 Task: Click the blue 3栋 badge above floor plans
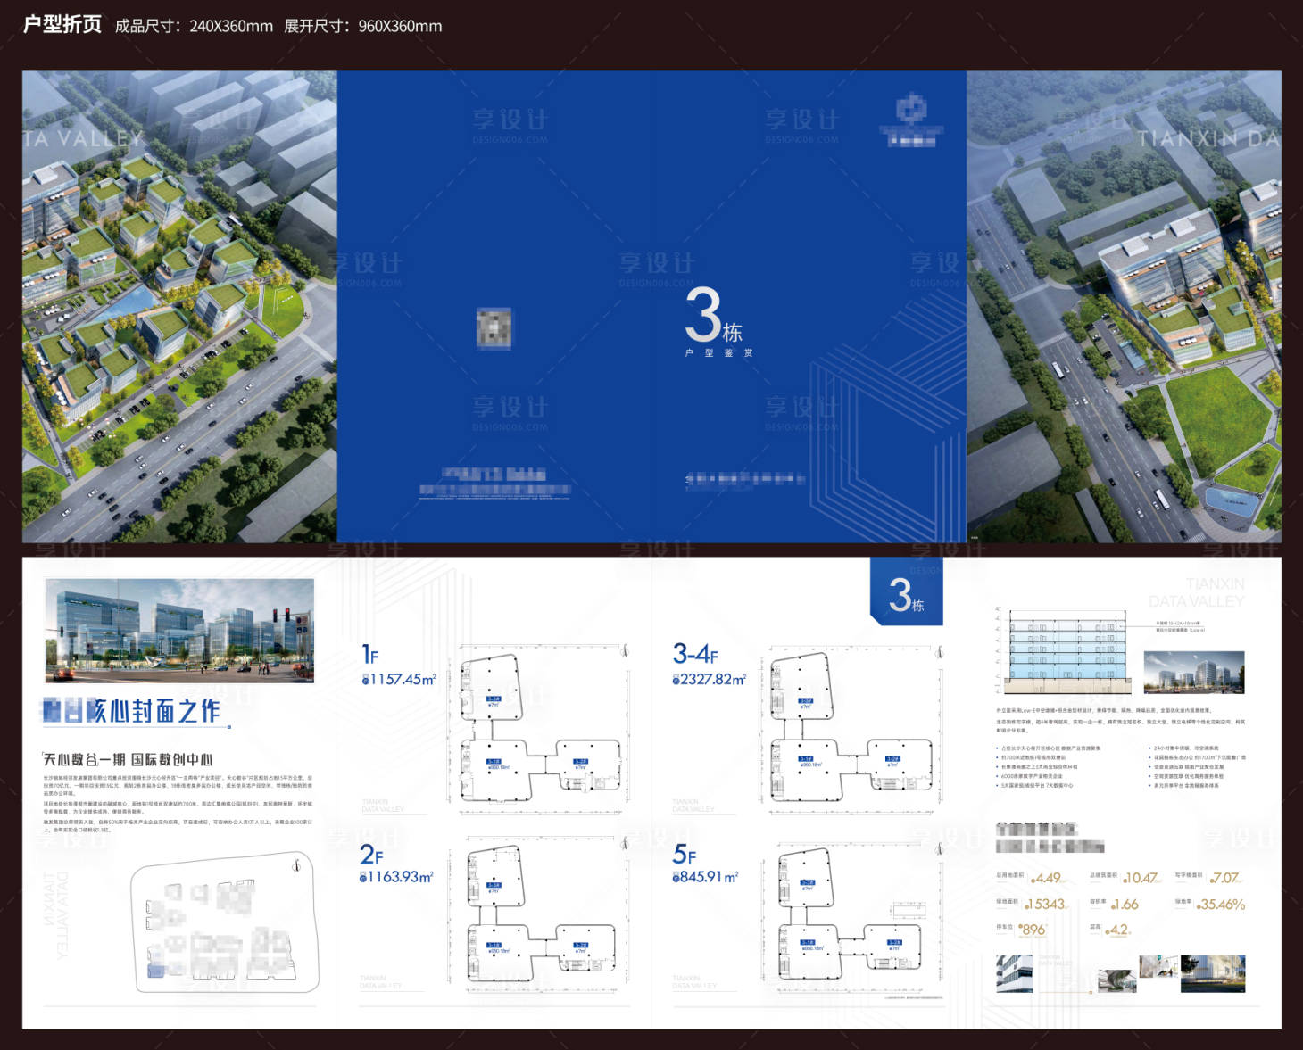coord(907,592)
